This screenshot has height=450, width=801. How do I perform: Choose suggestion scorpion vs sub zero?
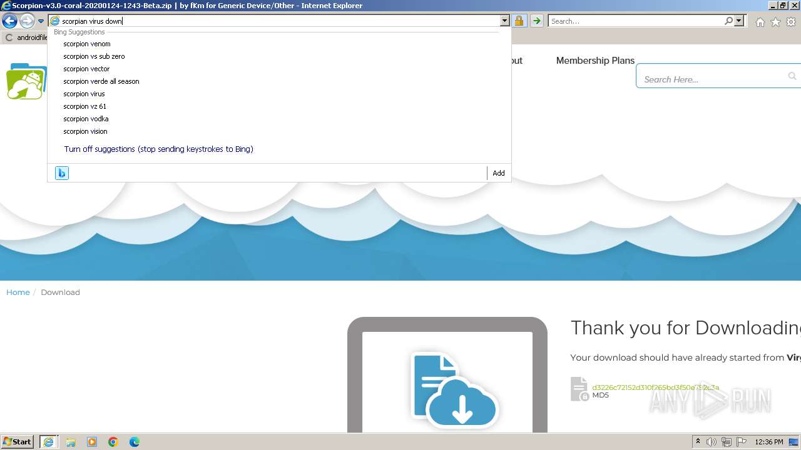94,56
